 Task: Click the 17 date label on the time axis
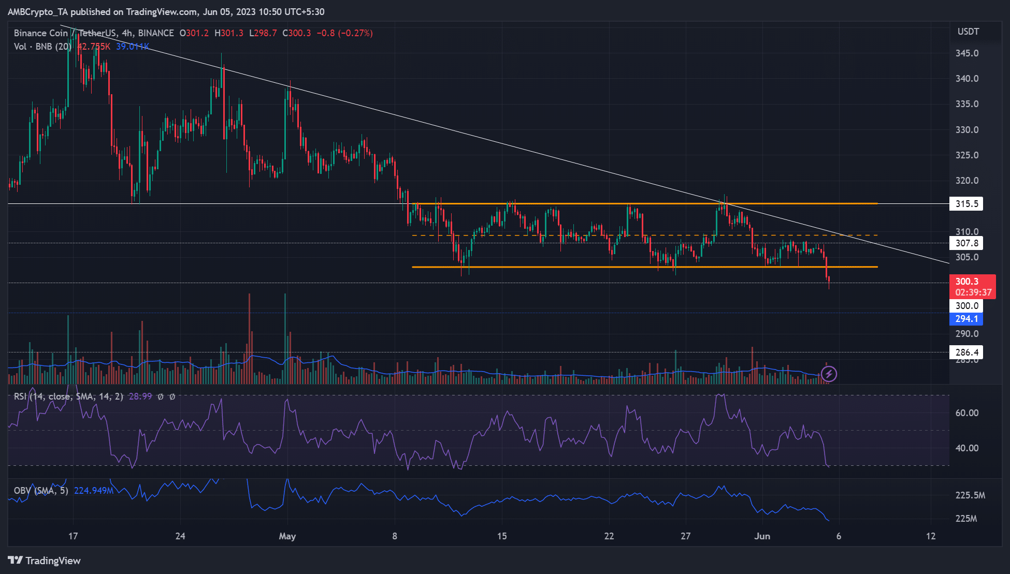pos(73,536)
